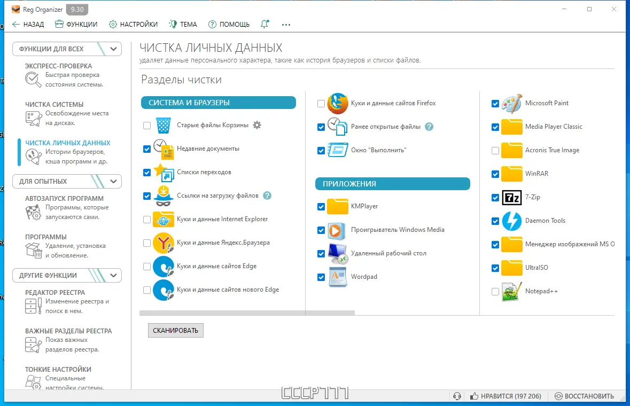Open the three-dots more menu
Screen dimensions: 630x406
tap(286, 25)
